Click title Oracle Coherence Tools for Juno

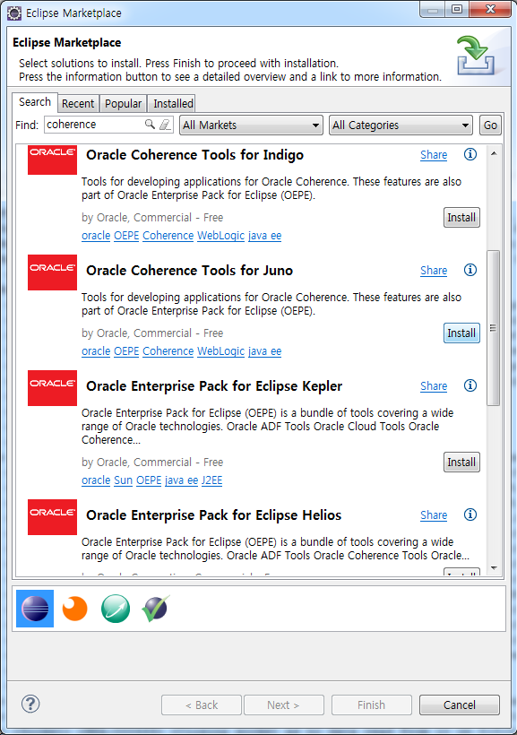pyautogui.click(x=189, y=271)
